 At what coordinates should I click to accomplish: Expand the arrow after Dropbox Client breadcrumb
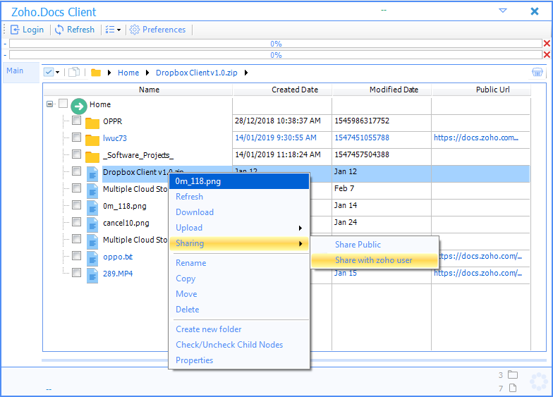pyautogui.click(x=246, y=73)
